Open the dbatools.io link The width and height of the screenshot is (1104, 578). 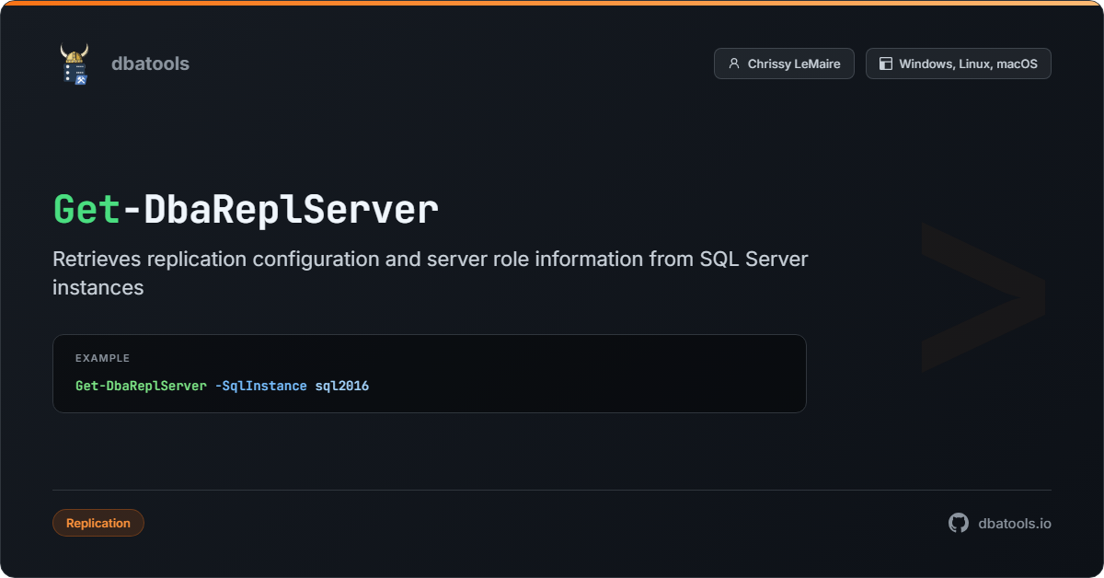1015,523
